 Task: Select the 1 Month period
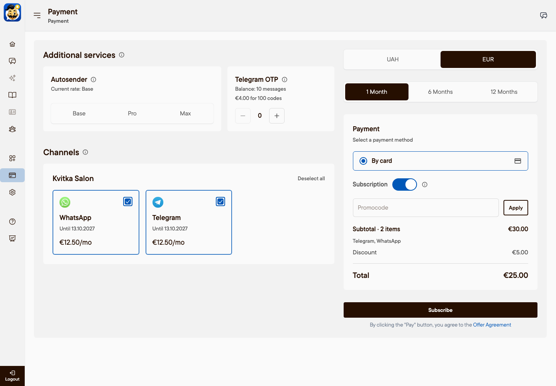coord(377,92)
